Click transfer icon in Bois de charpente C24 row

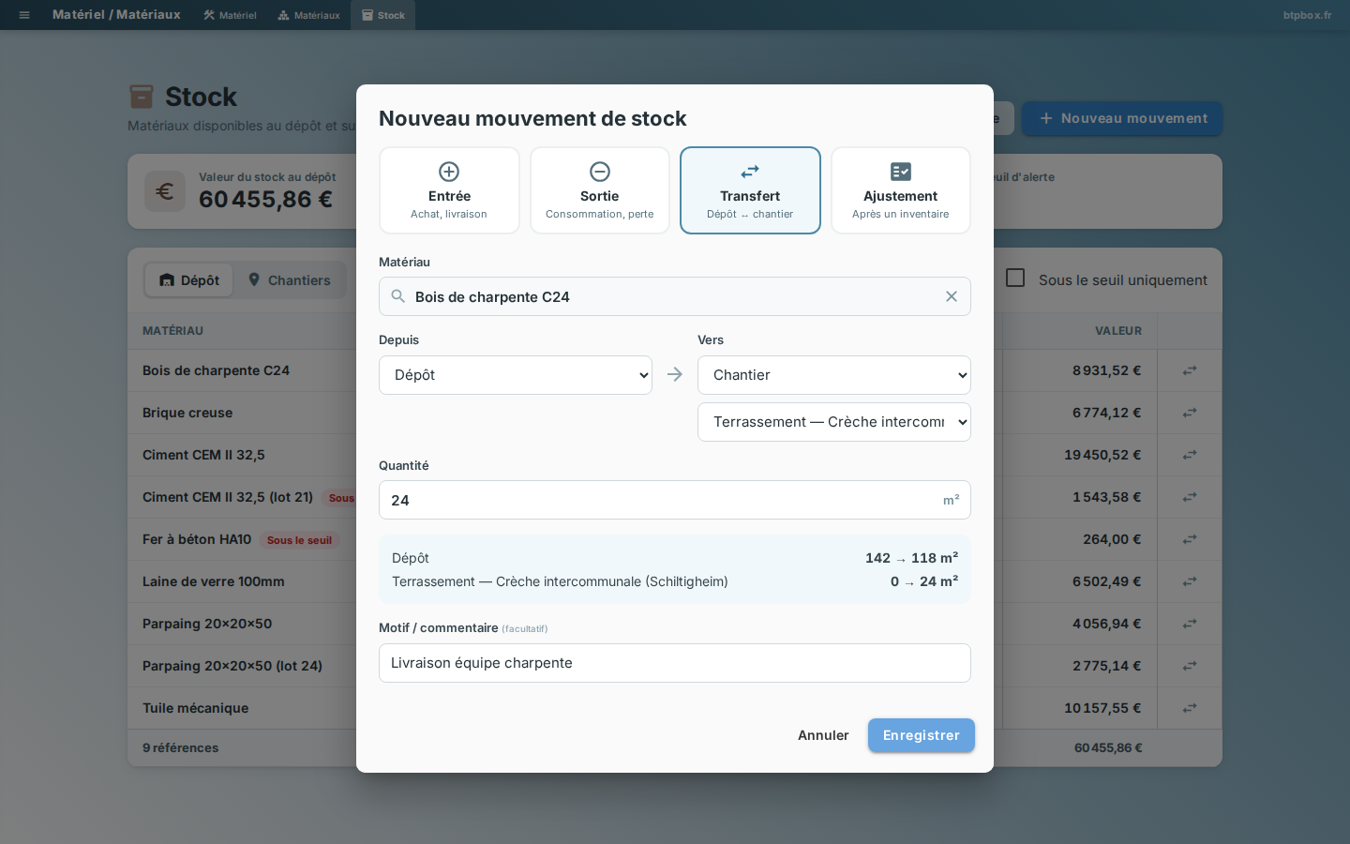[1190, 370]
